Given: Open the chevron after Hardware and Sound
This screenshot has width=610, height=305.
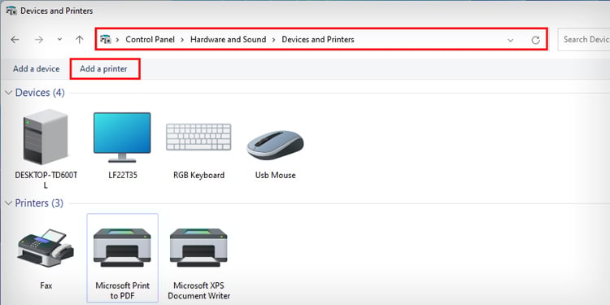Looking at the screenshot, I should tap(274, 39).
